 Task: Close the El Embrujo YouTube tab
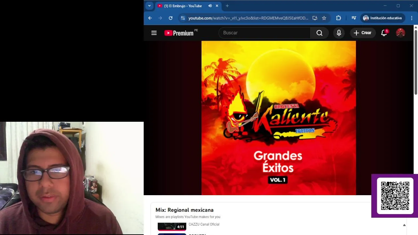click(217, 6)
